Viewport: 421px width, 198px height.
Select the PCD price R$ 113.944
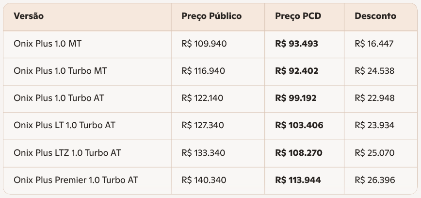298,180
